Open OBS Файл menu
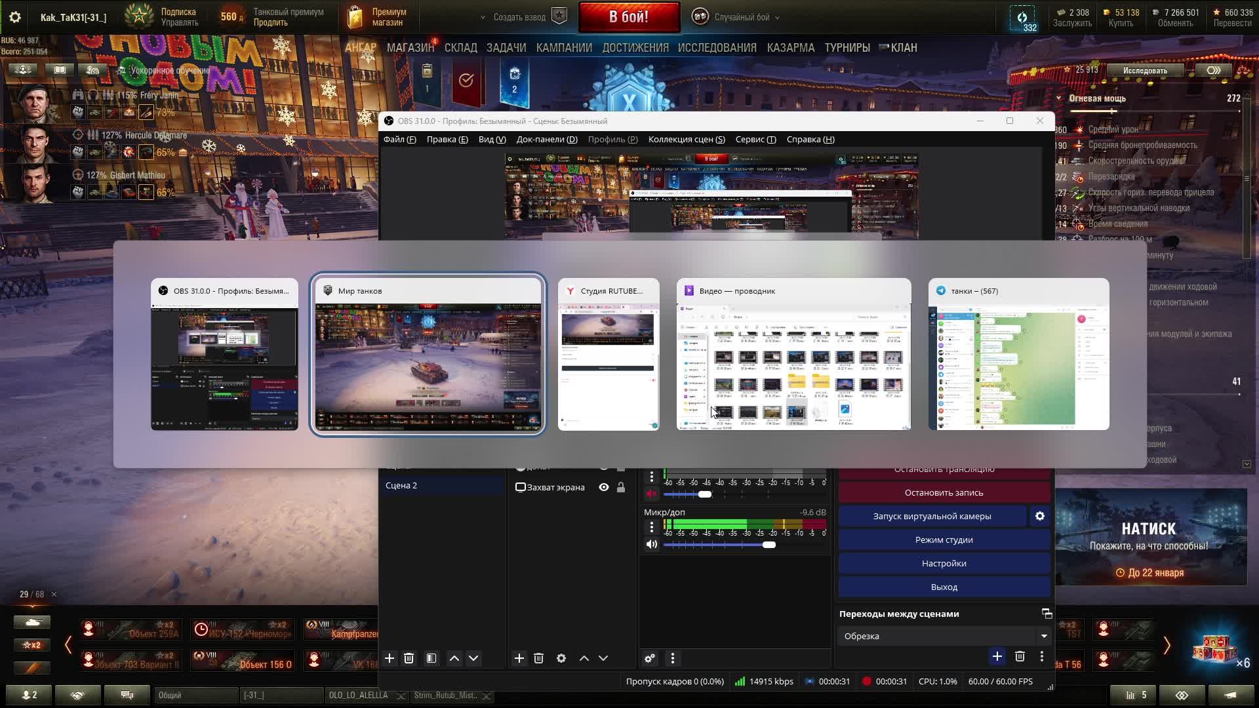The height and width of the screenshot is (708, 1259). point(400,139)
